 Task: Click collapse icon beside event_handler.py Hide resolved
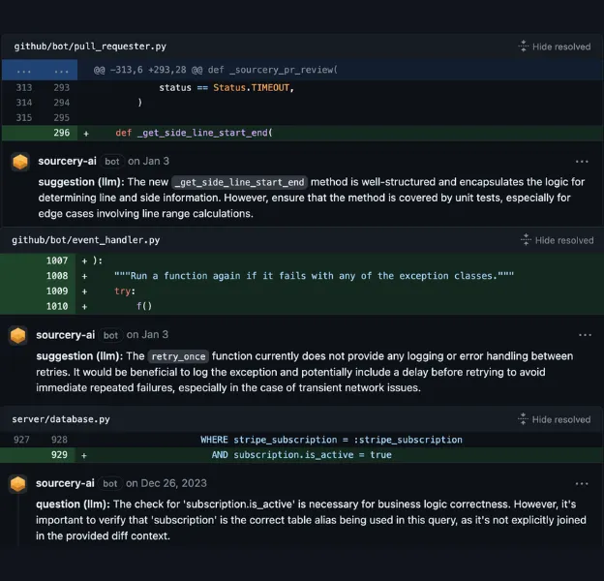pos(526,239)
